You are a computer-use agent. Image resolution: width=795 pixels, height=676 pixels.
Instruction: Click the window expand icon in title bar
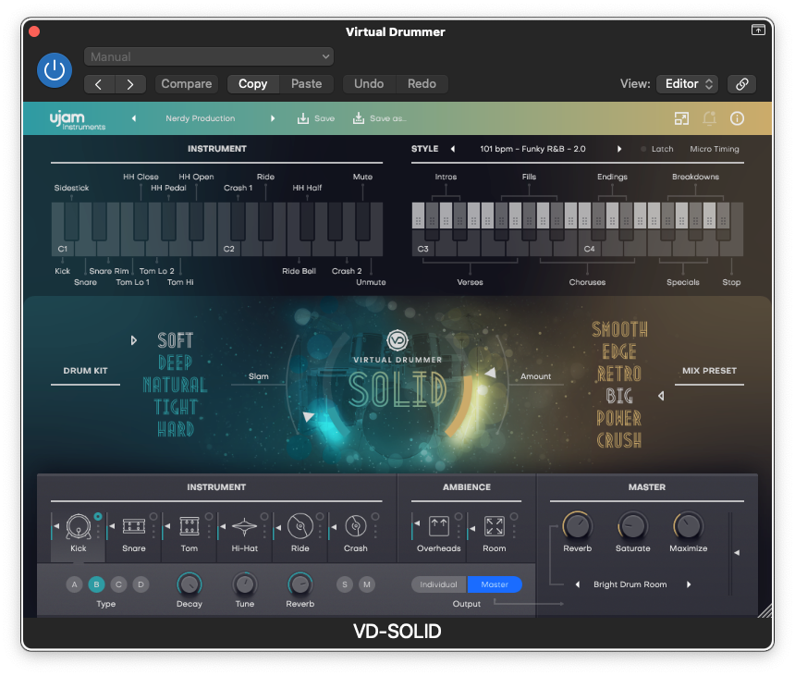(758, 30)
